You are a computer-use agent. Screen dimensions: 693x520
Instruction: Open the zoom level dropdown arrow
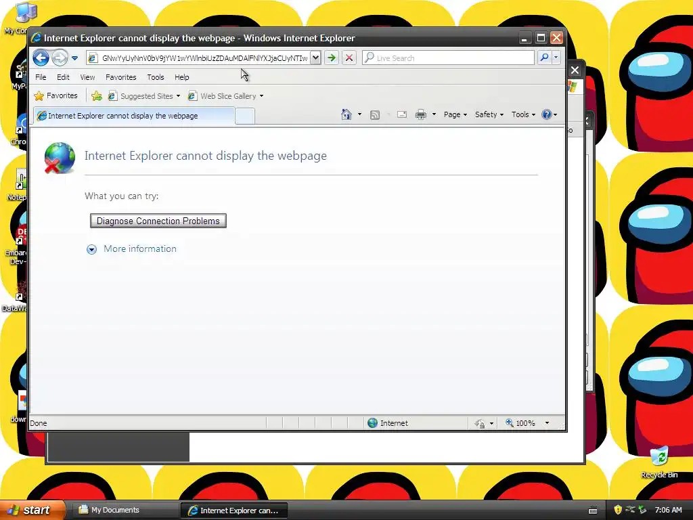547,423
